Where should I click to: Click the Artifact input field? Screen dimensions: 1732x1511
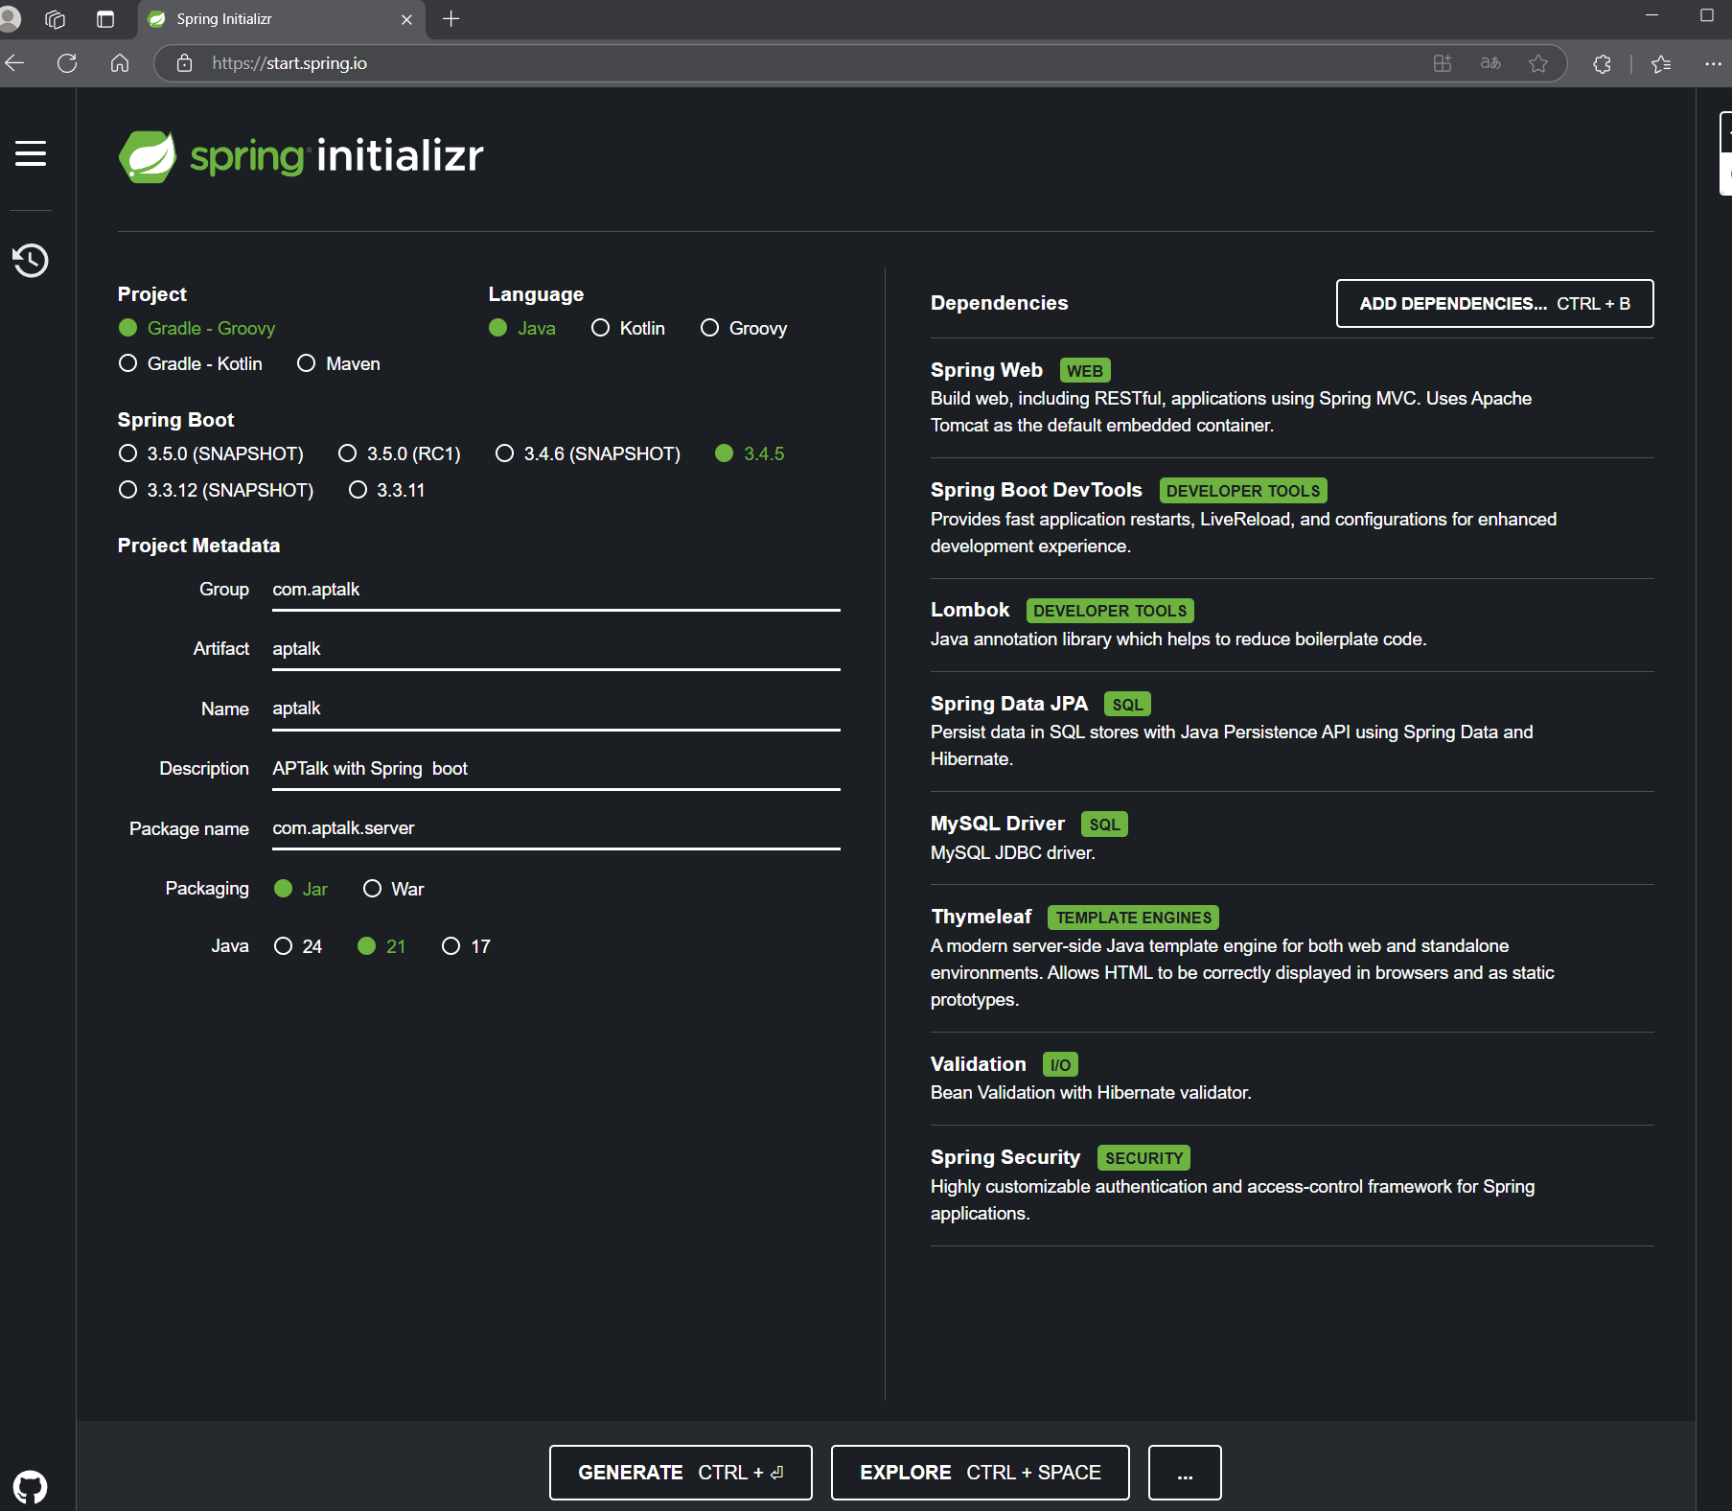(556, 649)
